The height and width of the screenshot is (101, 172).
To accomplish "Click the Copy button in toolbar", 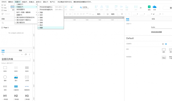I will coord(4,8).
